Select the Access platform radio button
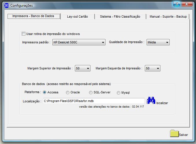This screenshot has width=196, height=144. (x=45, y=92)
